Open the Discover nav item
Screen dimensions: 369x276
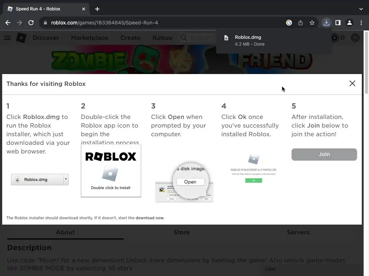46,38
